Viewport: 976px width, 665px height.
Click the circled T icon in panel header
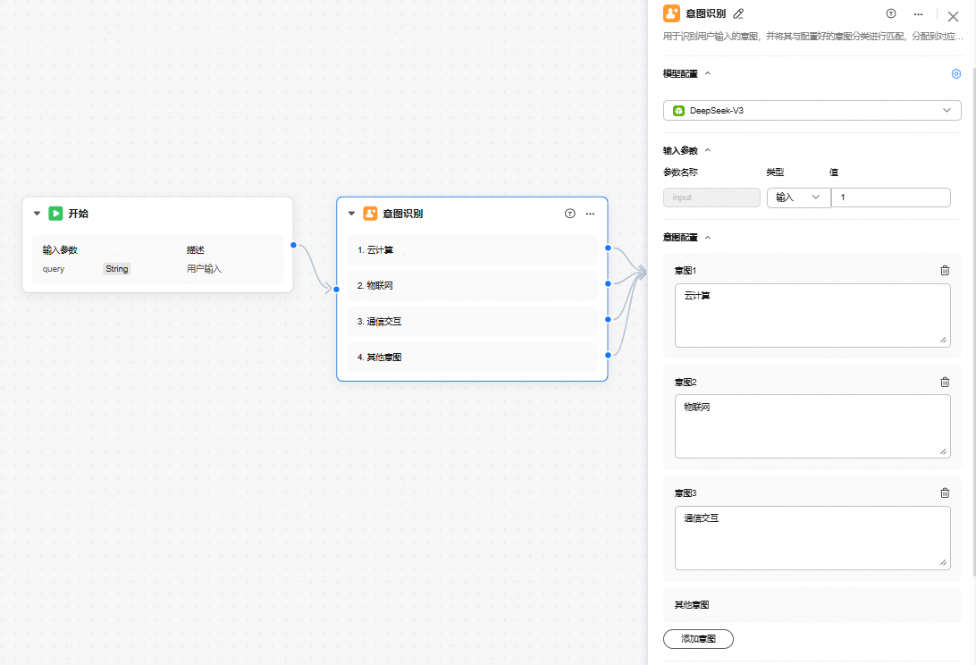pos(891,14)
